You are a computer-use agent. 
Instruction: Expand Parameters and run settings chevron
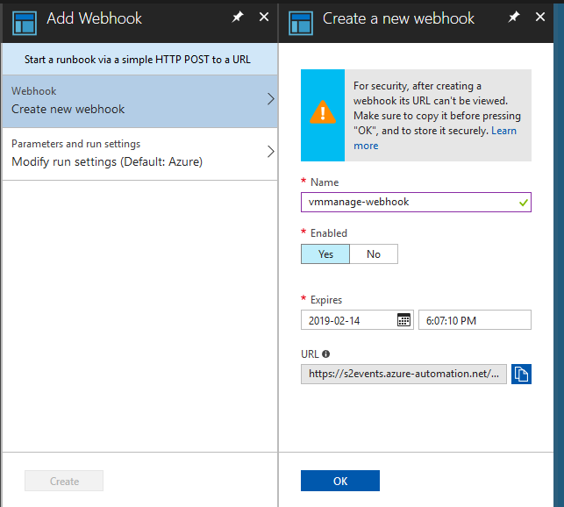click(x=271, y=152)
